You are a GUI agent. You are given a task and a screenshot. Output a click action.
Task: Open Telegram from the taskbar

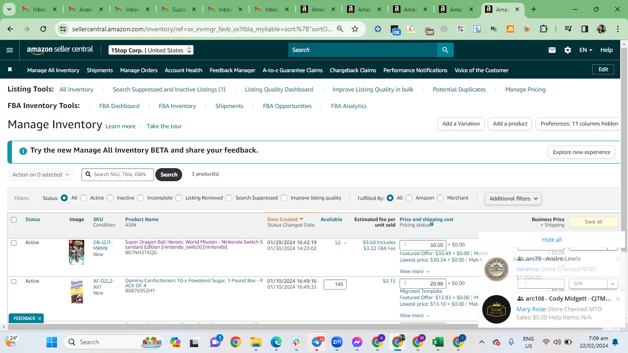(x=317, y=342)
